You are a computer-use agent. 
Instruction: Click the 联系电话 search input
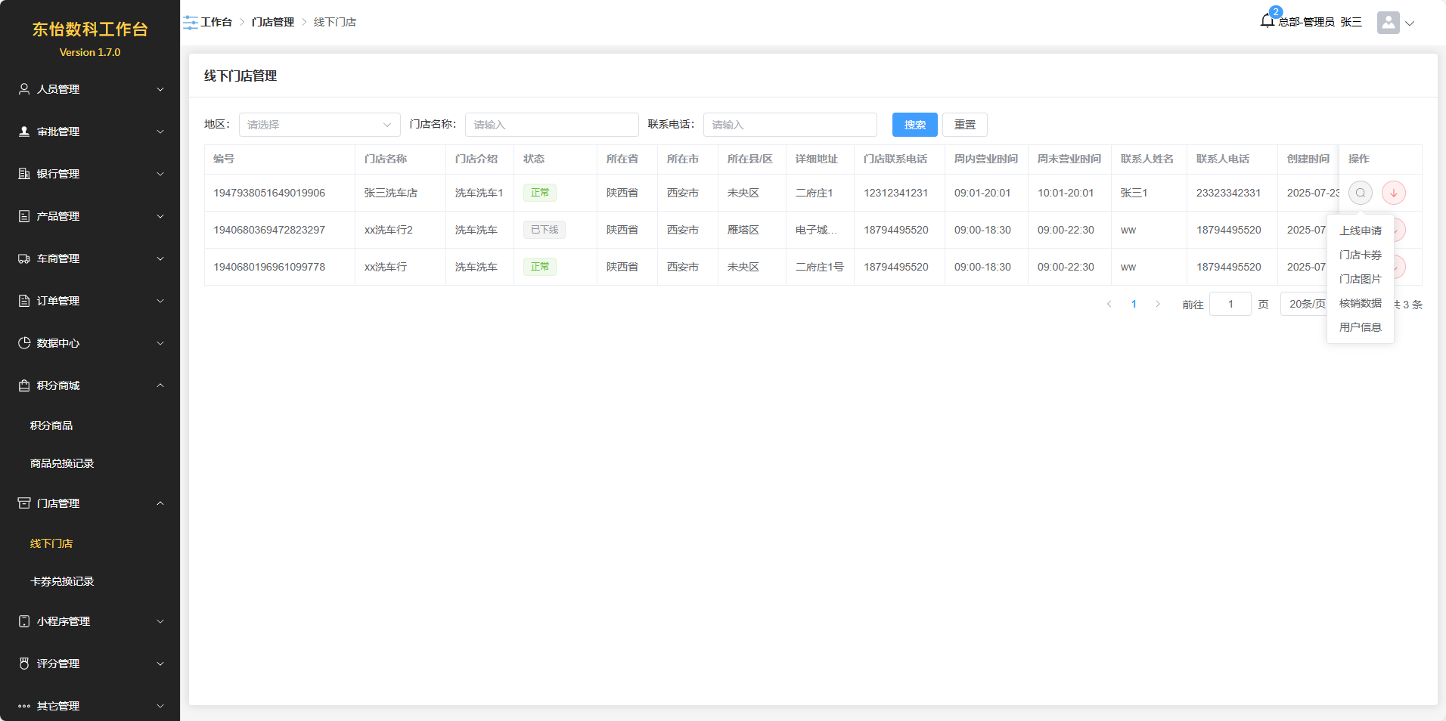(790, 125)
